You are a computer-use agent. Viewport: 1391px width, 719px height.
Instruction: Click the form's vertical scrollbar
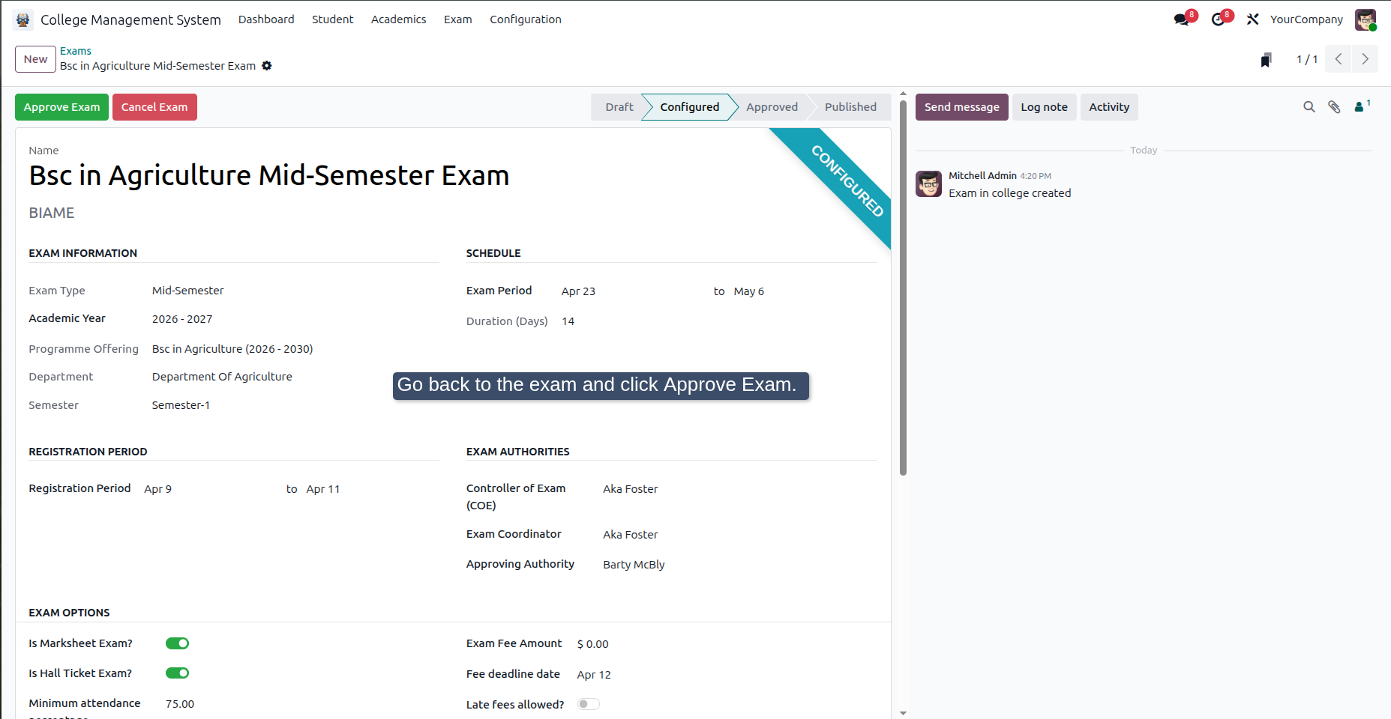coord(903,287)
